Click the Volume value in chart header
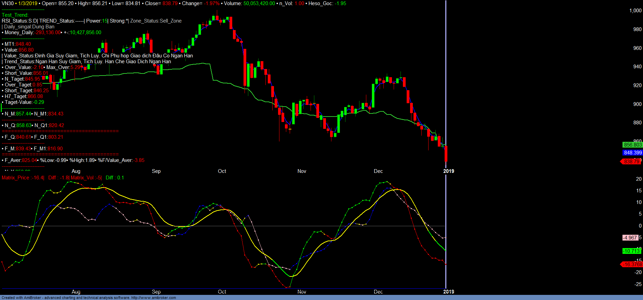 pyautogui.click(x=259, y=3)
